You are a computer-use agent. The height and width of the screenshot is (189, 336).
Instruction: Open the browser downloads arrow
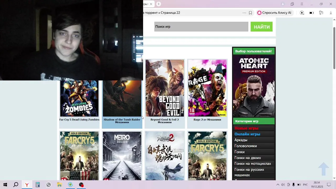pos(331,13)
